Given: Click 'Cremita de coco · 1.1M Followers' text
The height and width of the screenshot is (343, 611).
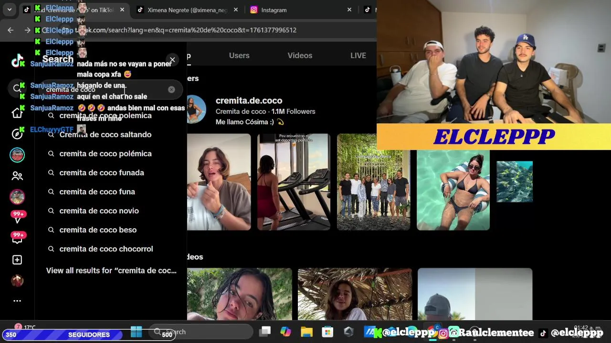Looking at the screenshot, I should pos(265,111).
